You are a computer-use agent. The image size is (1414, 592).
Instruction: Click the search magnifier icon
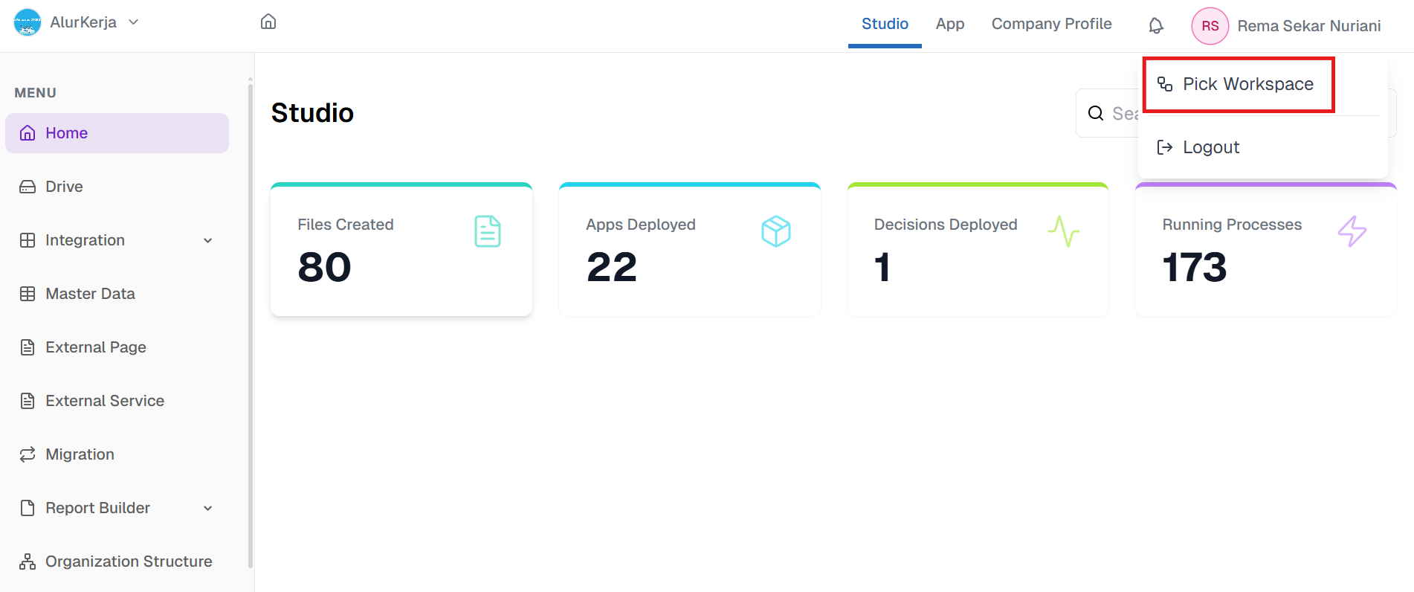(x=1095, y=113)
